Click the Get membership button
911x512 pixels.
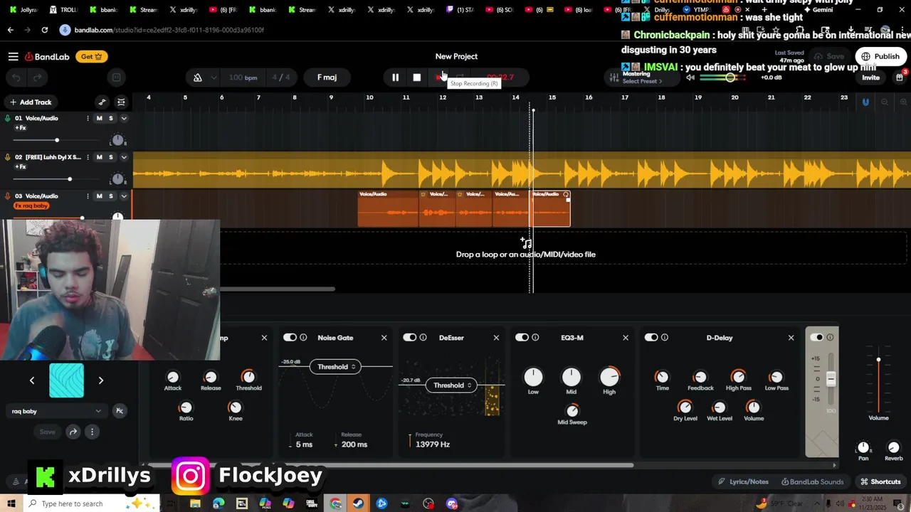point(91,56)
